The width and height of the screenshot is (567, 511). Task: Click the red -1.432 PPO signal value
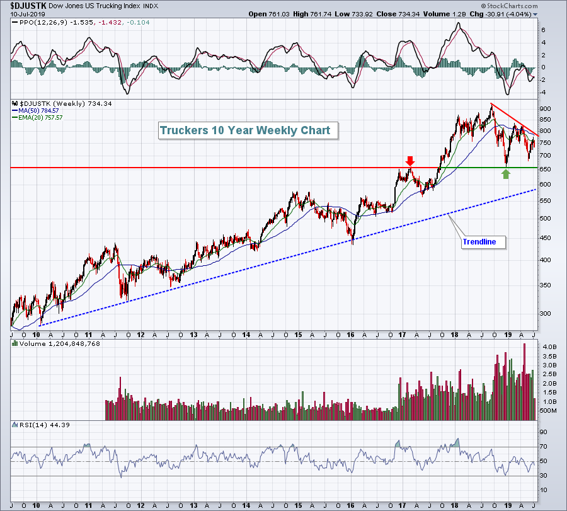tap(110, 23)
